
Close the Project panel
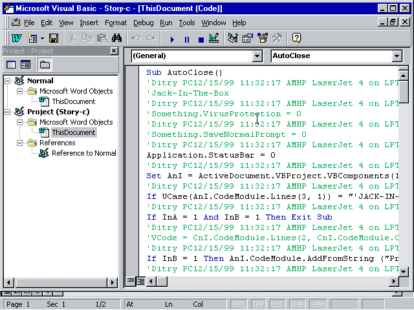(114, 51)
